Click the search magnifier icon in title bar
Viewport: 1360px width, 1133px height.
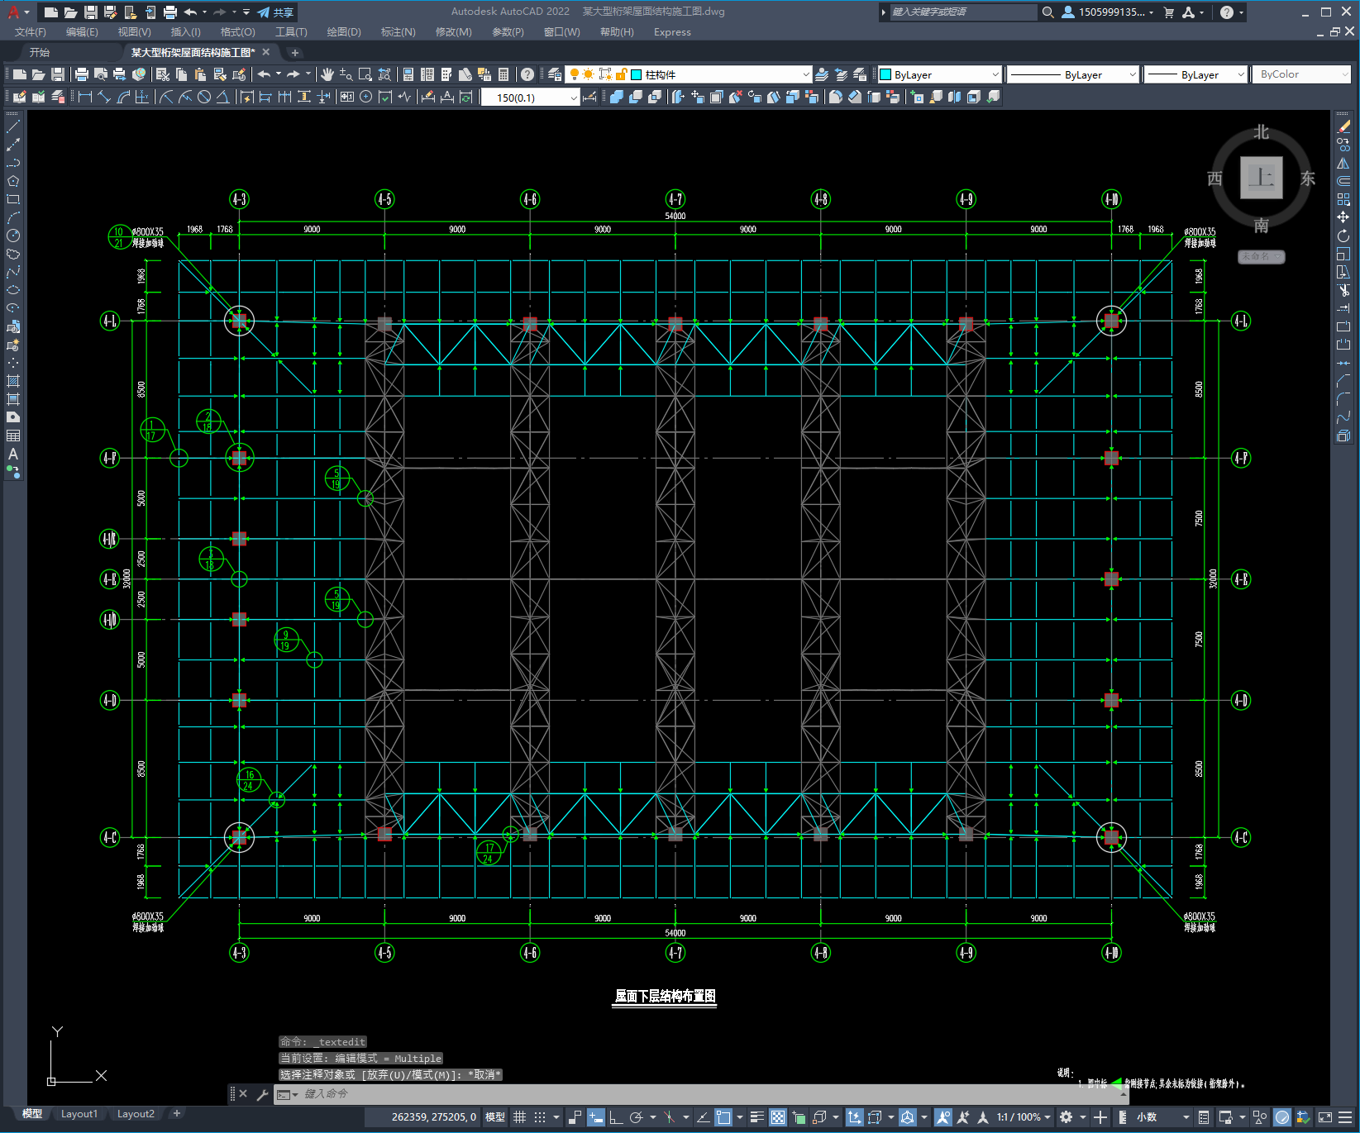(x=1048, y=12)
